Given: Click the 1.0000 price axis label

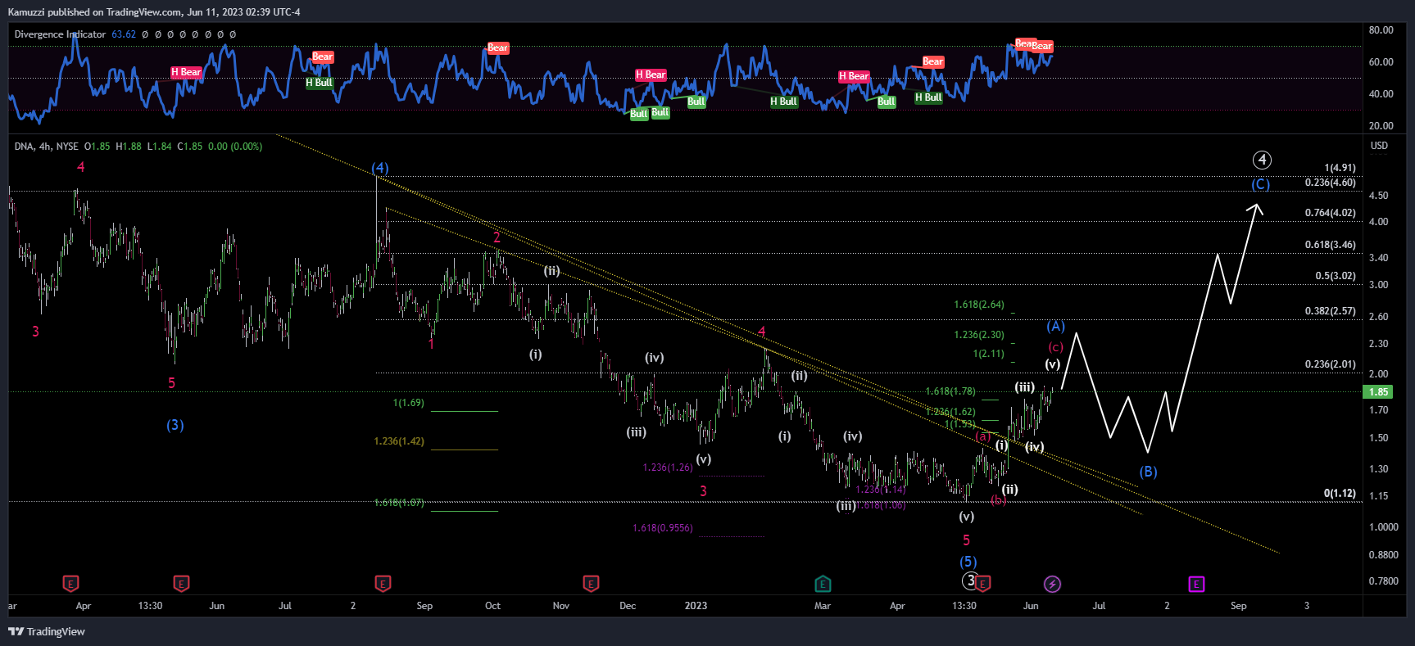Looking at the screenshot, I should (1383, 527).
